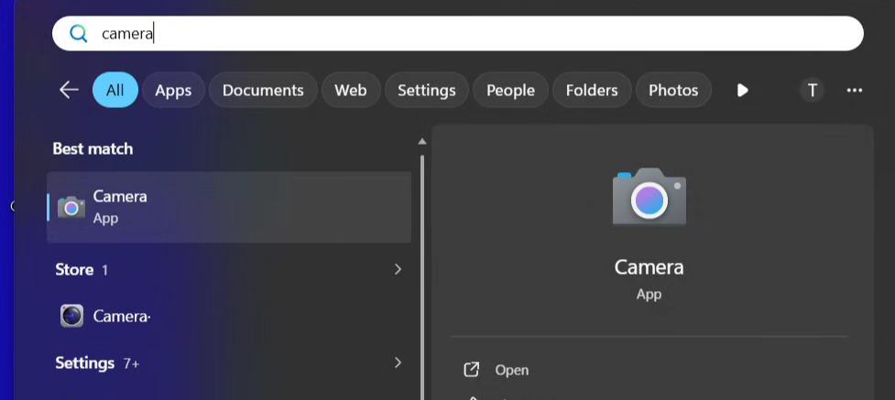Image resolution: width=895 pixels, height=400 pixels.
Task: Click the Open external-link icon
Action: point(472,370)
